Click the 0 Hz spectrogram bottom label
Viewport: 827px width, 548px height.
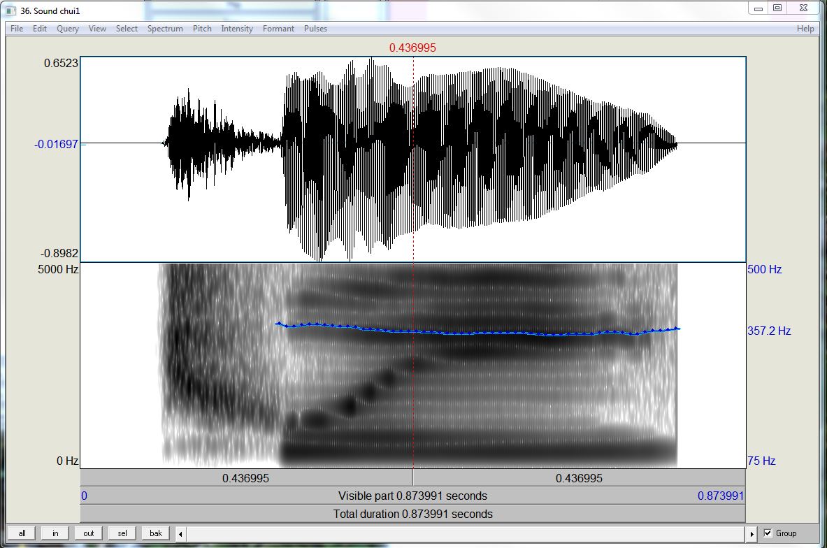click(68, 461)
